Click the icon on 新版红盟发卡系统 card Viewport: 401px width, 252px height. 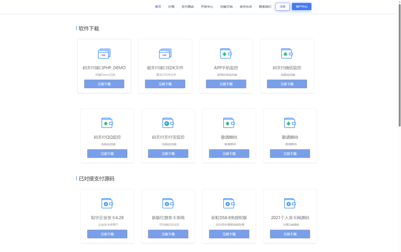pos(168,203)
